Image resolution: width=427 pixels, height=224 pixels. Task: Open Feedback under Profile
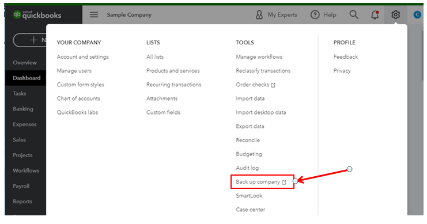(346, 56)
